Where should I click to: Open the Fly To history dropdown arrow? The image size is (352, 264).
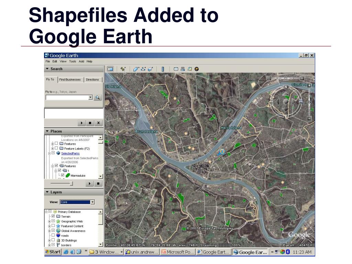[x=90, y=97]
